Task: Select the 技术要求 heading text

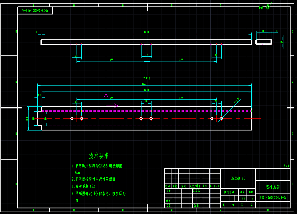Action: tap(99, 156)
